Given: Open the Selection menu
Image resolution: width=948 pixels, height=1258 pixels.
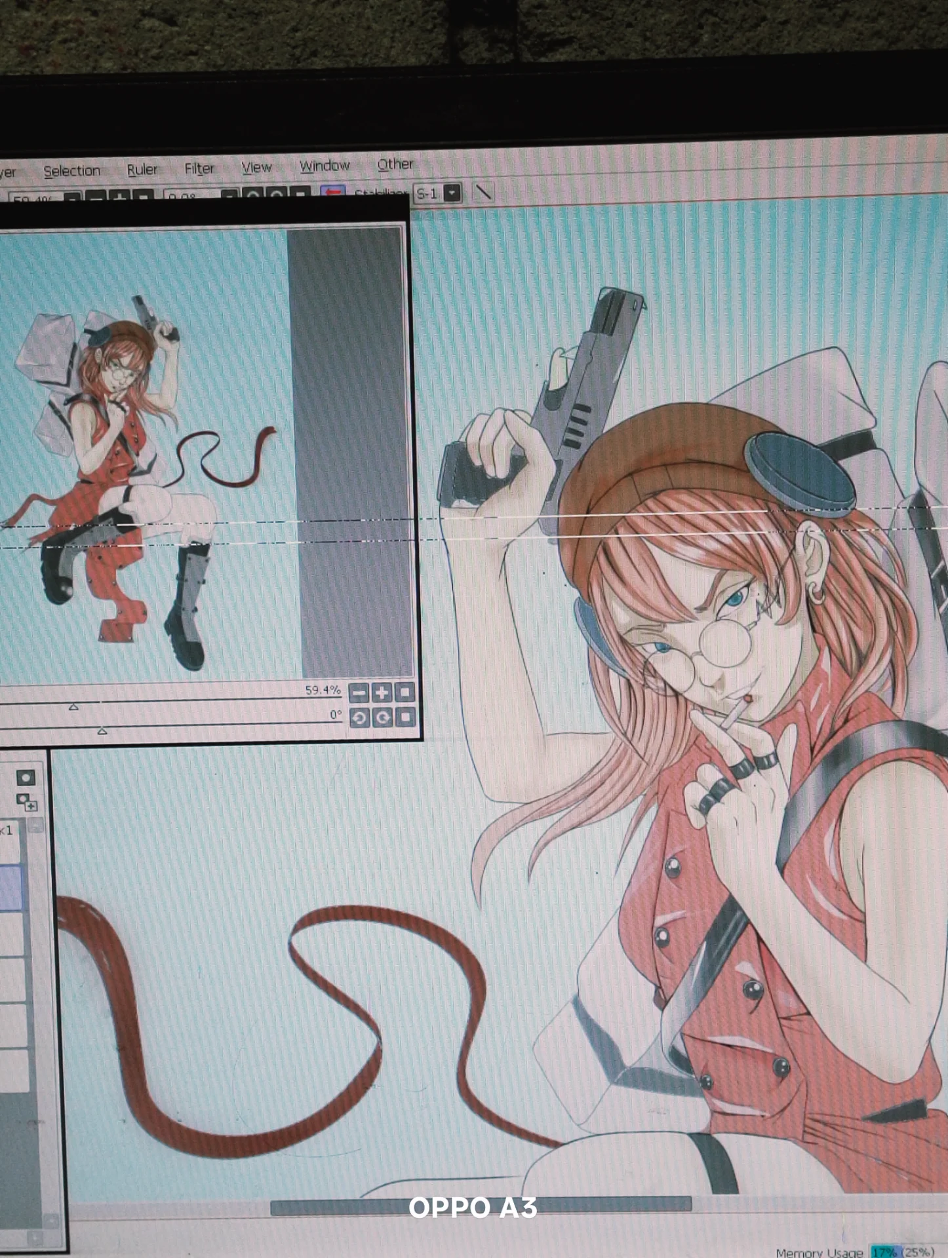Looking at the screenshot, I should tap(71, 171).
